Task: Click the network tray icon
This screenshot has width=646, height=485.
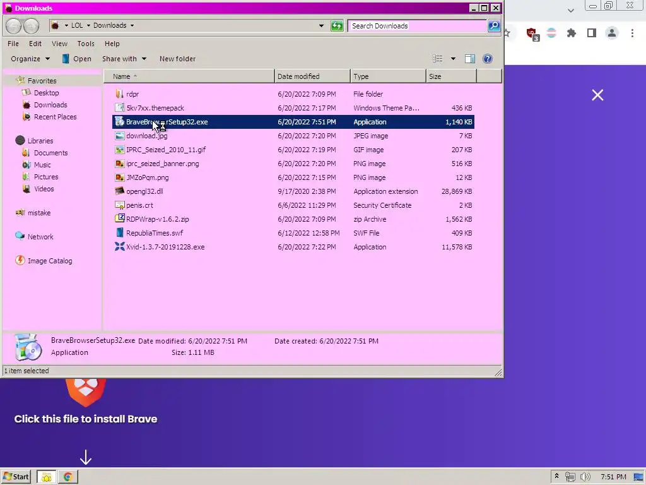Action: (x=570, y=477)
